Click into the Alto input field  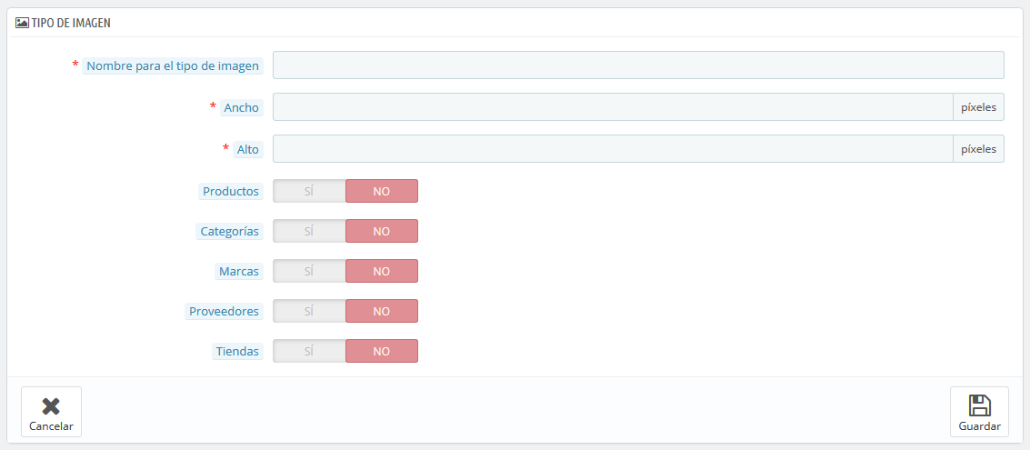pyautogui.click(x=613, y=149)
